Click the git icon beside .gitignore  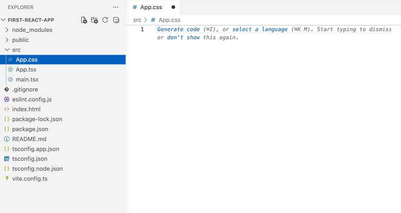pos(7,89)
